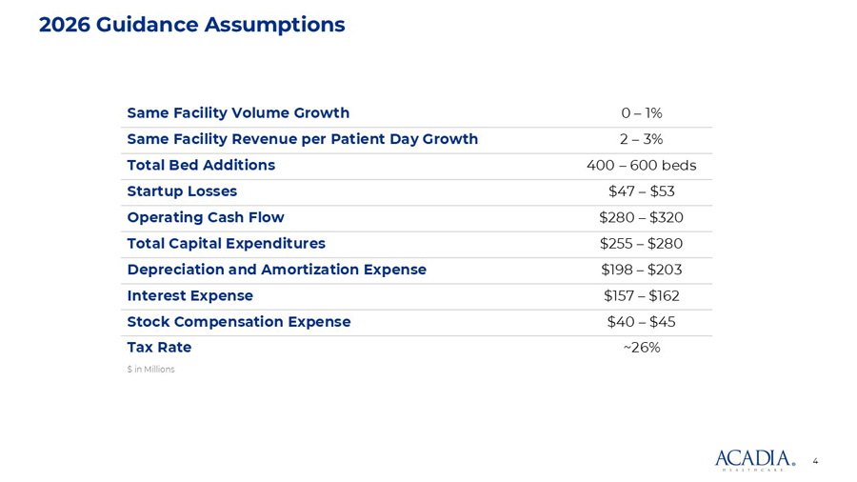
Task: Select the 'Total Capital Expenditures' label
Action: pos(226,243)
